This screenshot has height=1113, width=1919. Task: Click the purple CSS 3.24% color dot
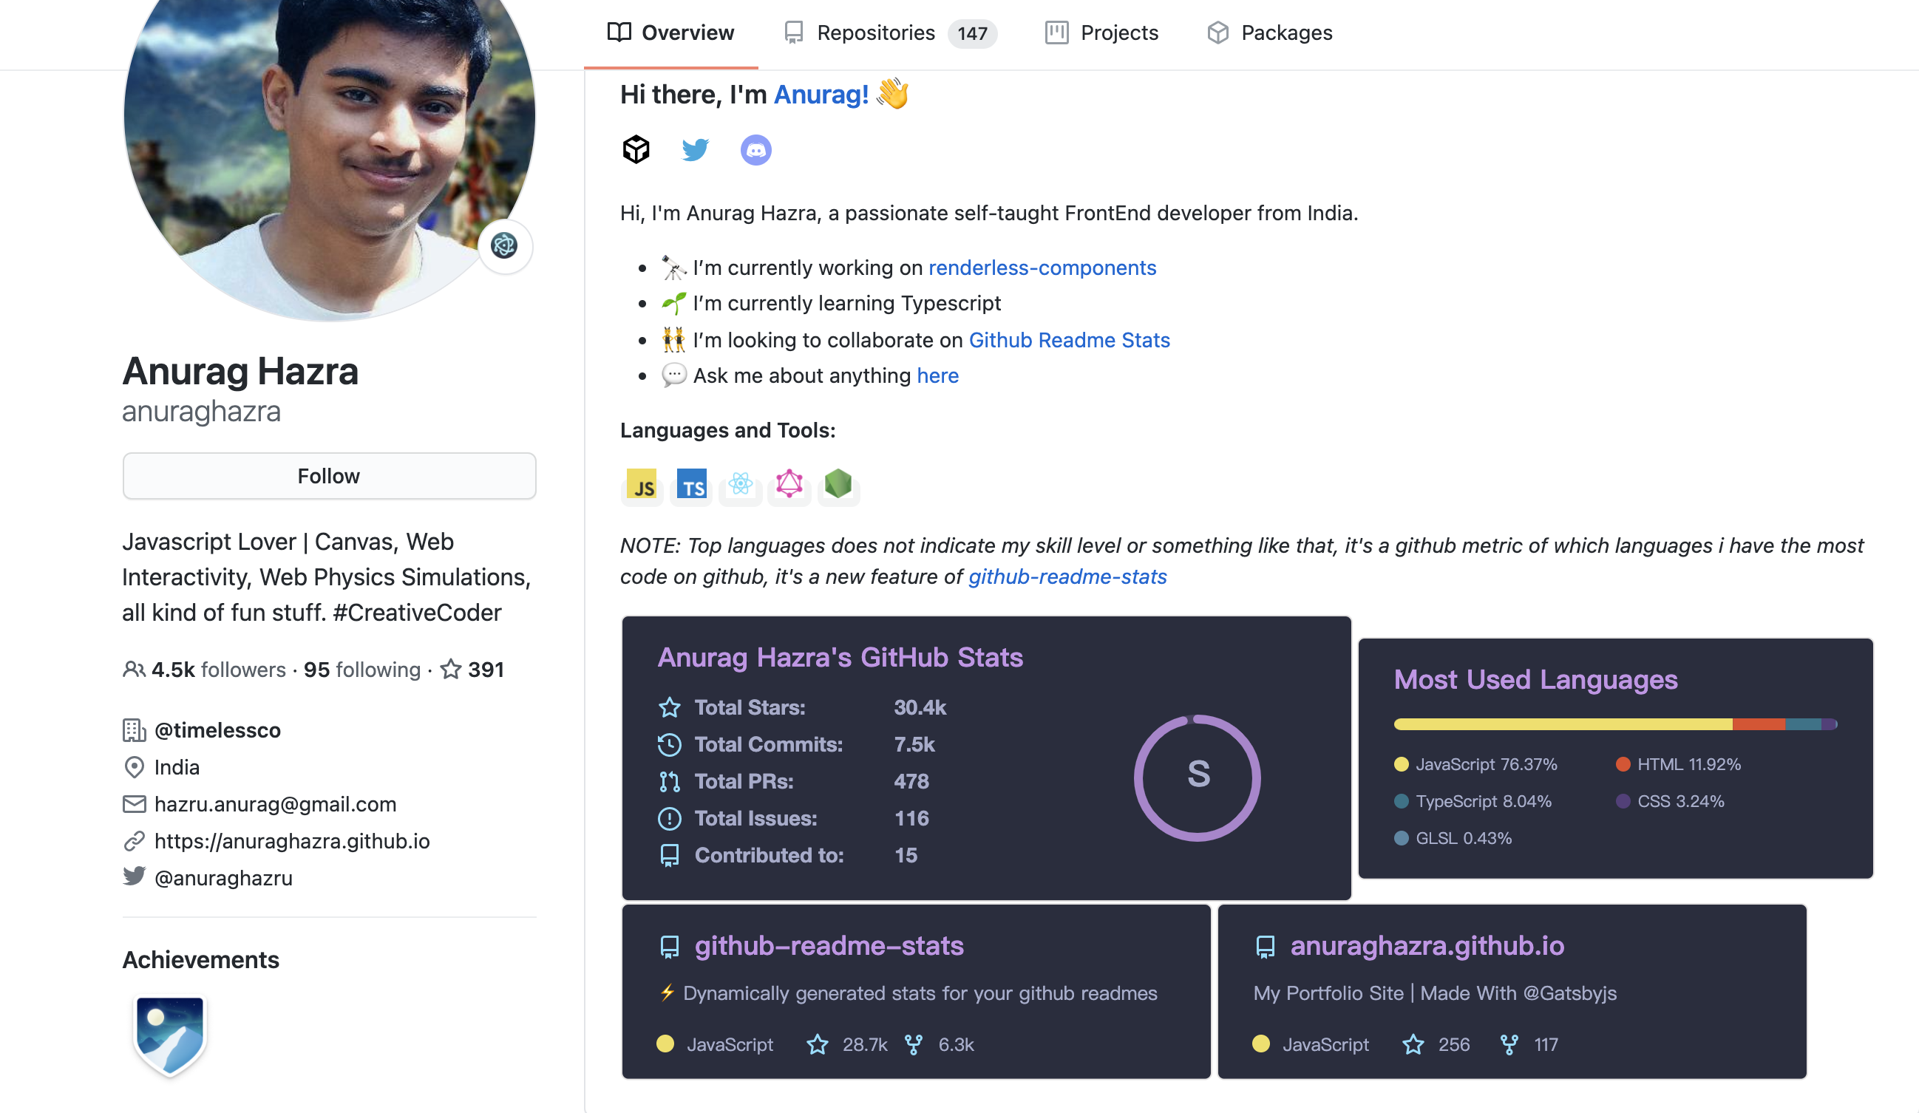click(1623, 802)
